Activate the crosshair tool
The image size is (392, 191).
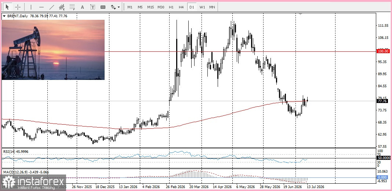click(x=18, y=7)
